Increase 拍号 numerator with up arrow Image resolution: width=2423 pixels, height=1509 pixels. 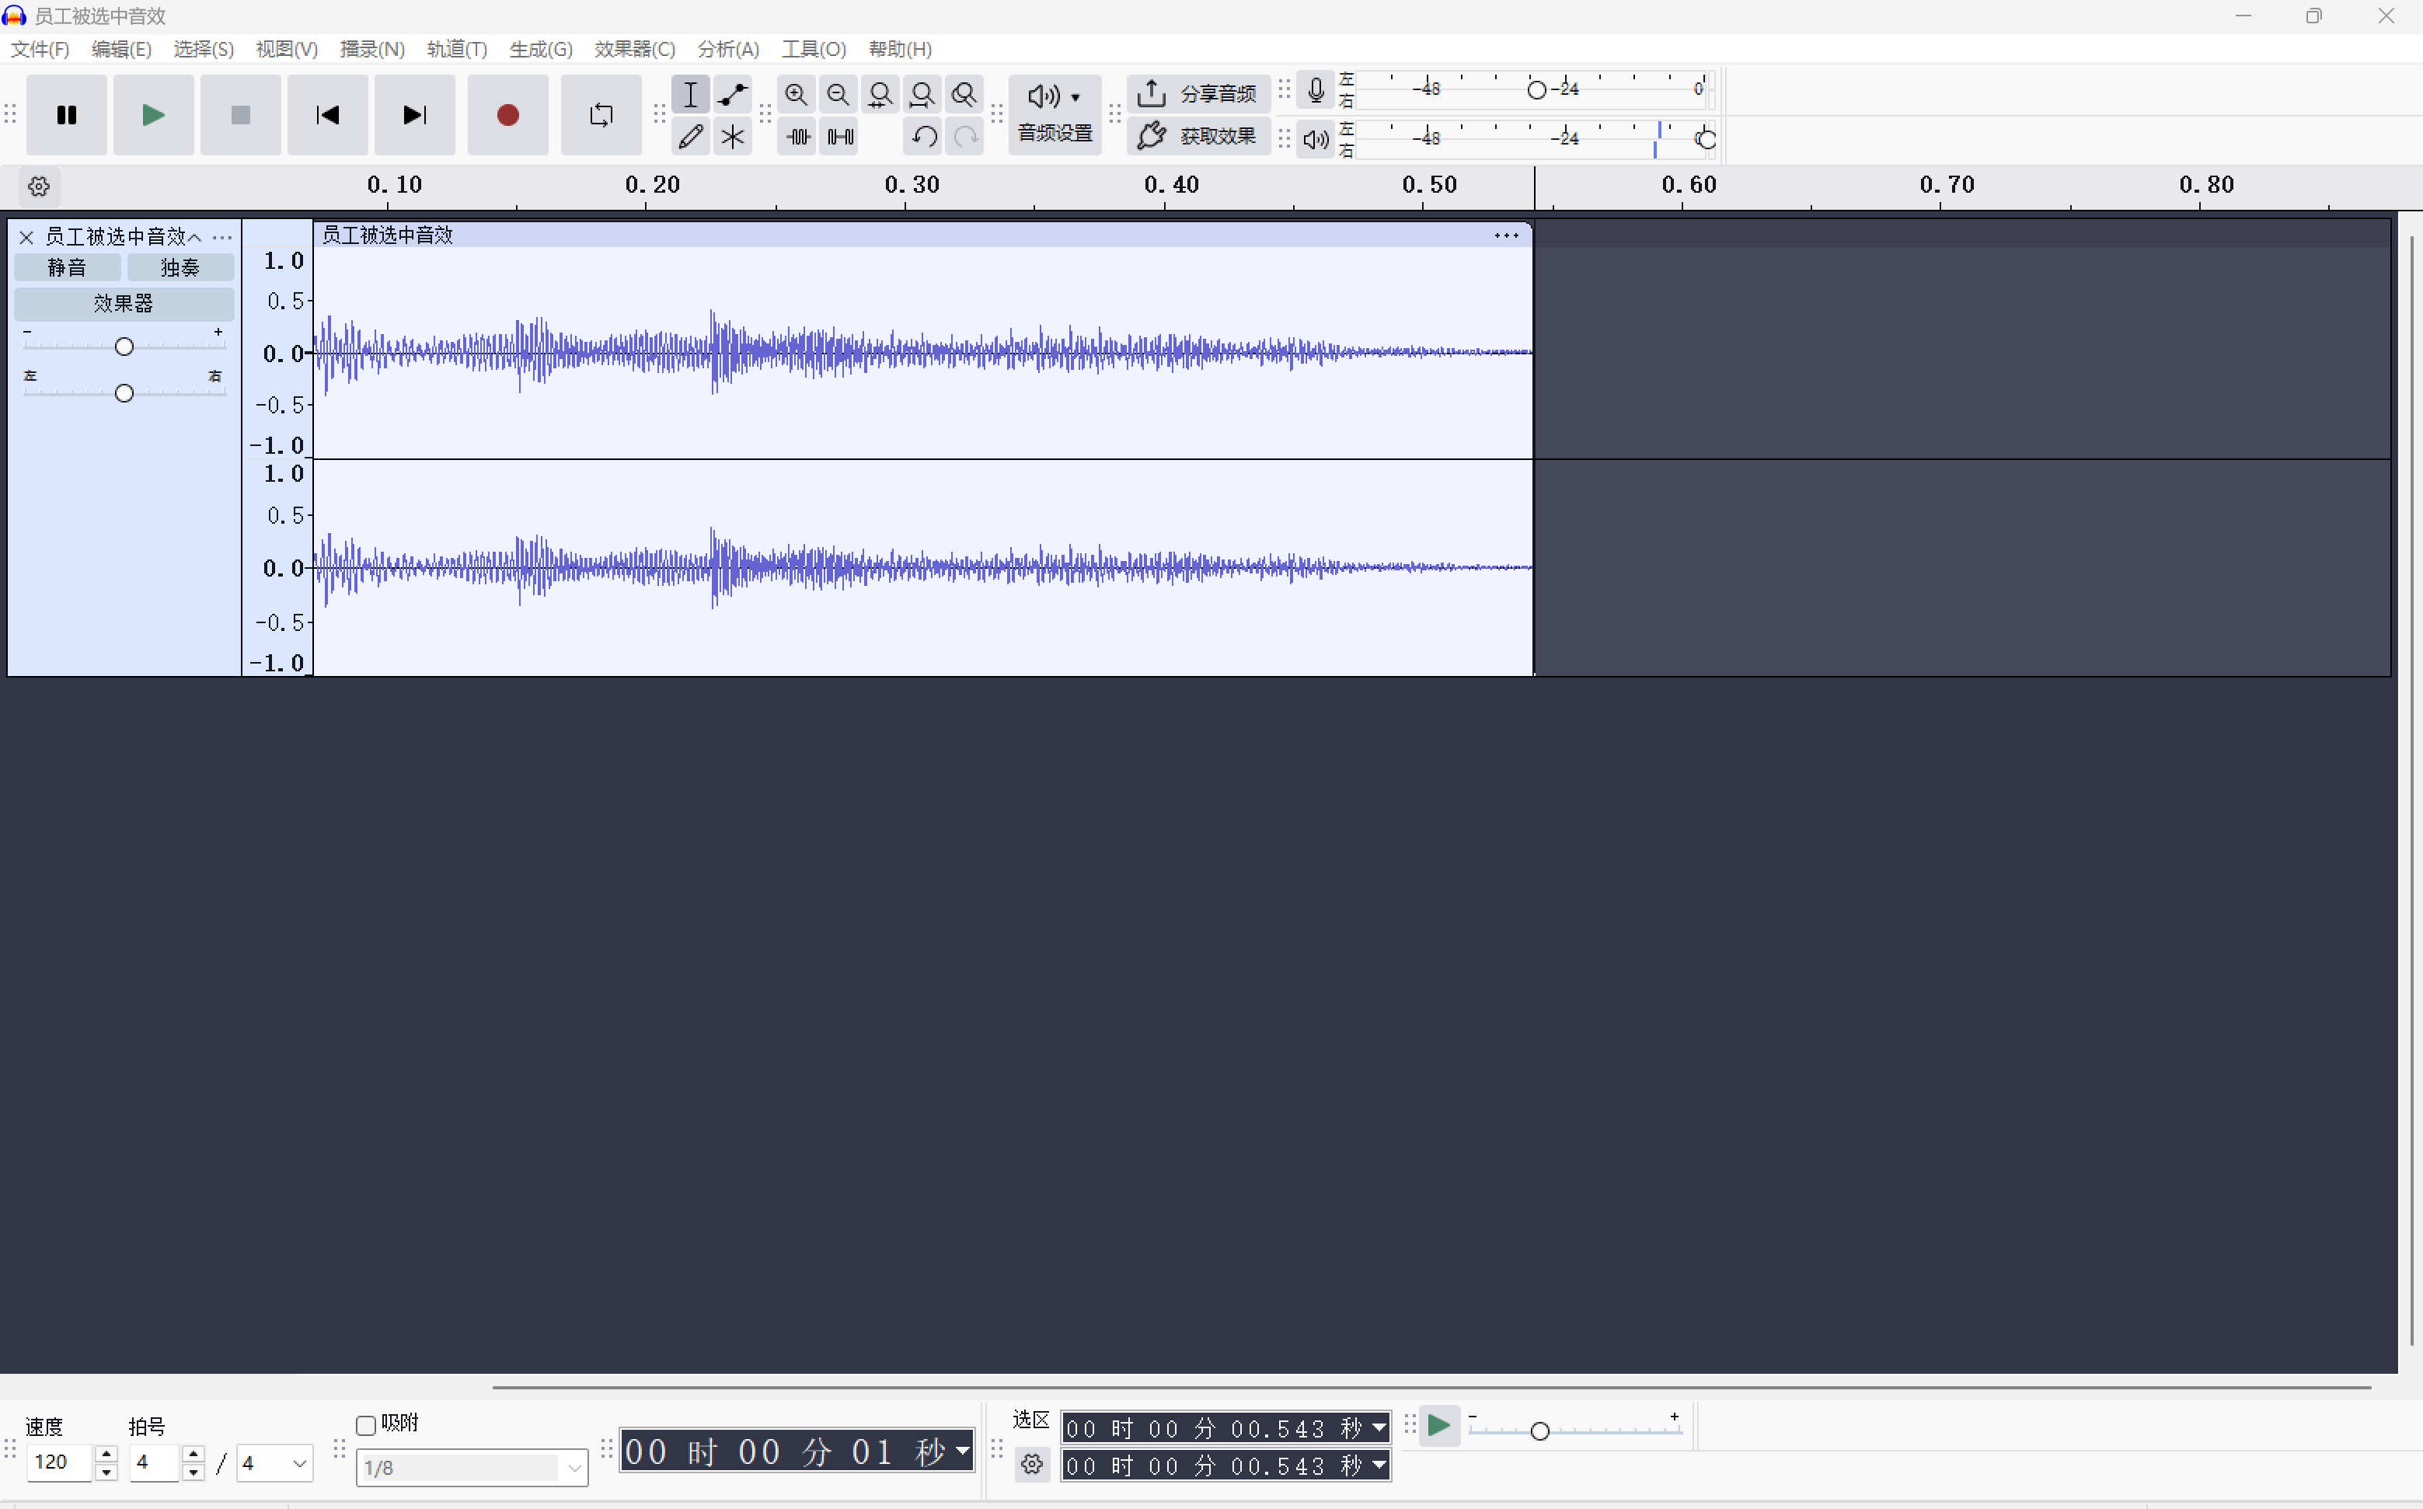click(193, 1454)
